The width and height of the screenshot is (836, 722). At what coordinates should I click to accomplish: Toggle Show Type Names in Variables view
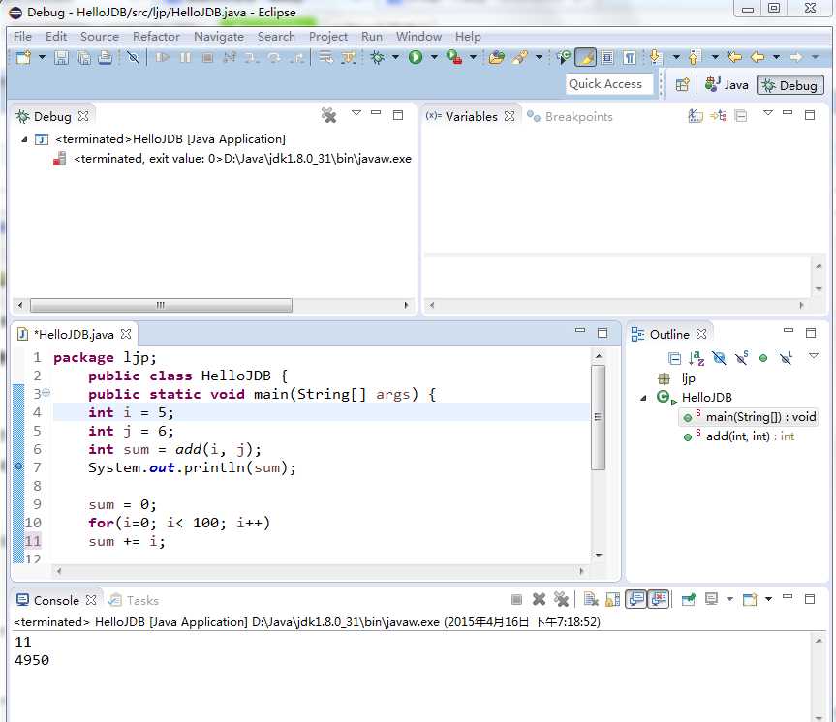pos(696,115)
